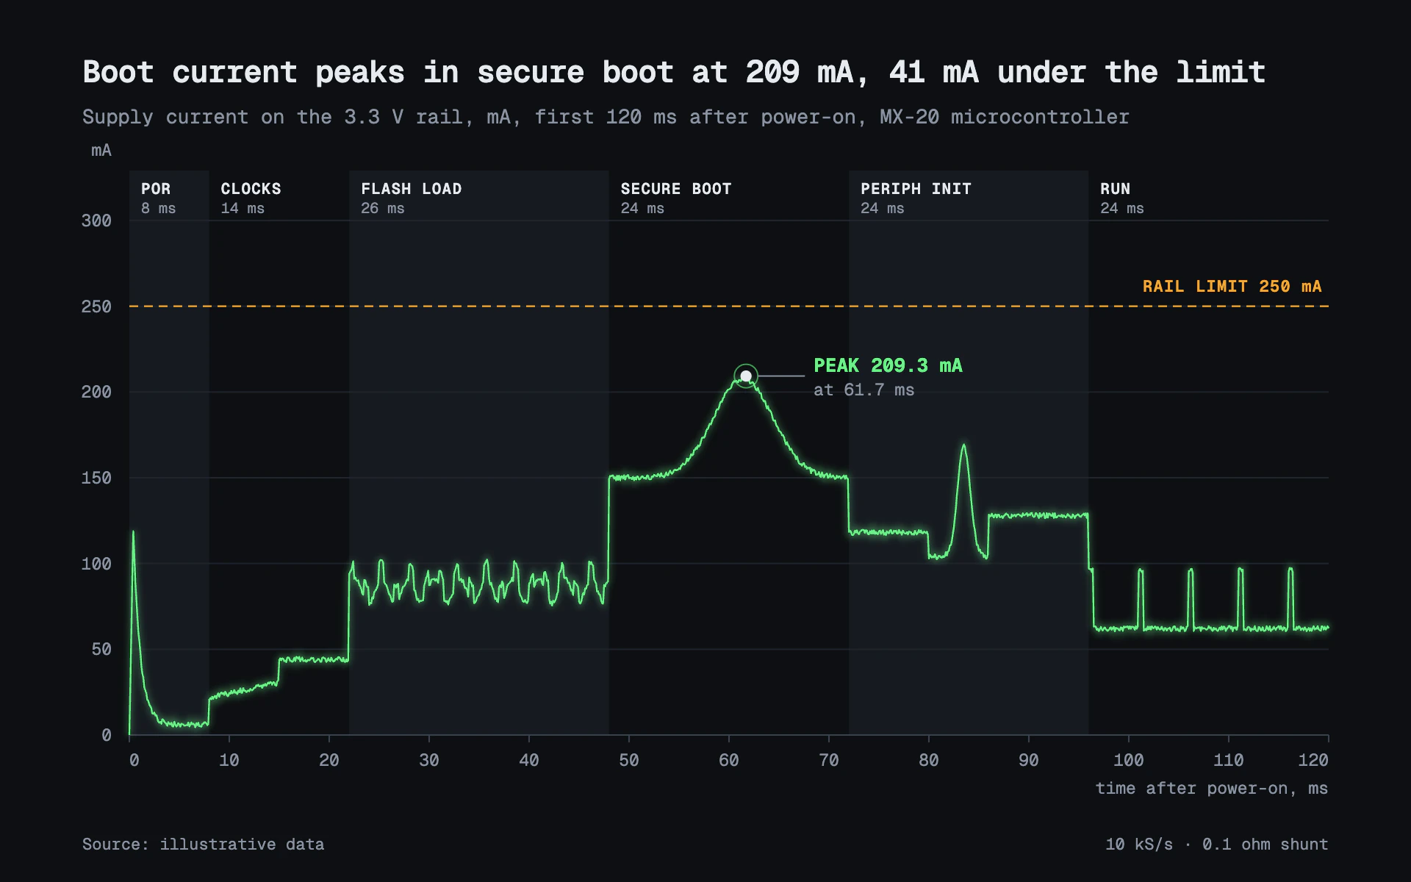1411x882 pixels.
Task: Select the SECURE BOOT phase label
Action: click(x=676, y=189)
